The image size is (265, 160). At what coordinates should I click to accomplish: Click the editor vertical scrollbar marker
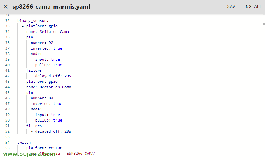pyautogui.click(x=264, y=24)
